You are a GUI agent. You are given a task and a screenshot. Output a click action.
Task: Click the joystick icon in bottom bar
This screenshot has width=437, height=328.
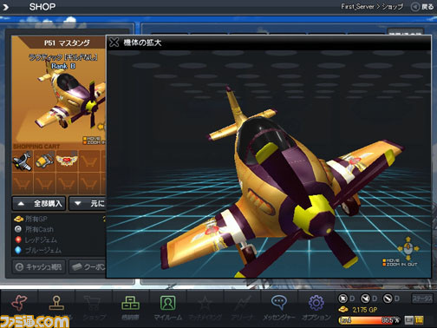[x=56, y=303]
